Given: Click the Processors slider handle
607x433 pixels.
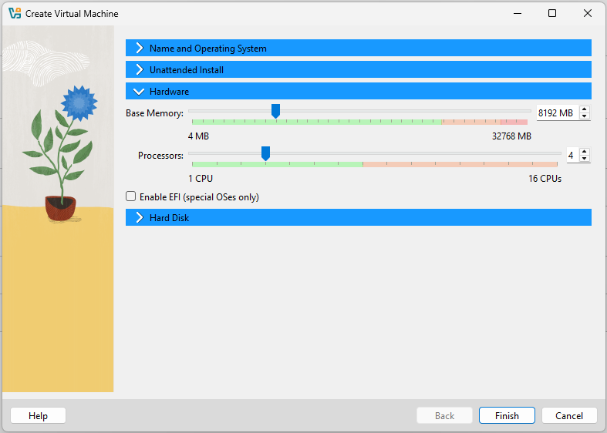Looking at the screenshot, I should [265, 153].
